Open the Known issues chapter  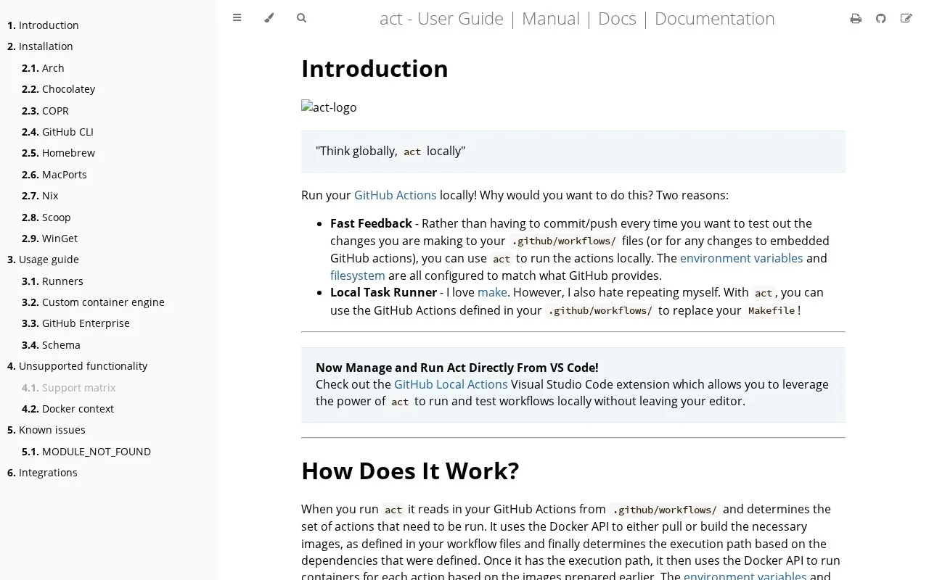click(x=46, y=430)
